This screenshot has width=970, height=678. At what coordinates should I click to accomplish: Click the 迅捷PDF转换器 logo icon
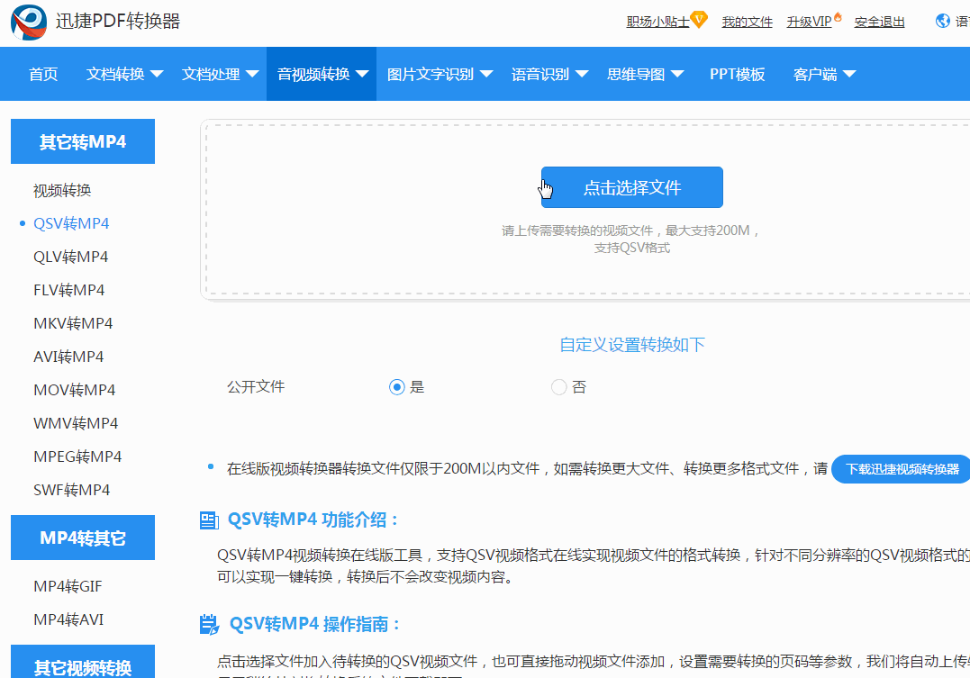pyautogui.click(x=29, y=23)
